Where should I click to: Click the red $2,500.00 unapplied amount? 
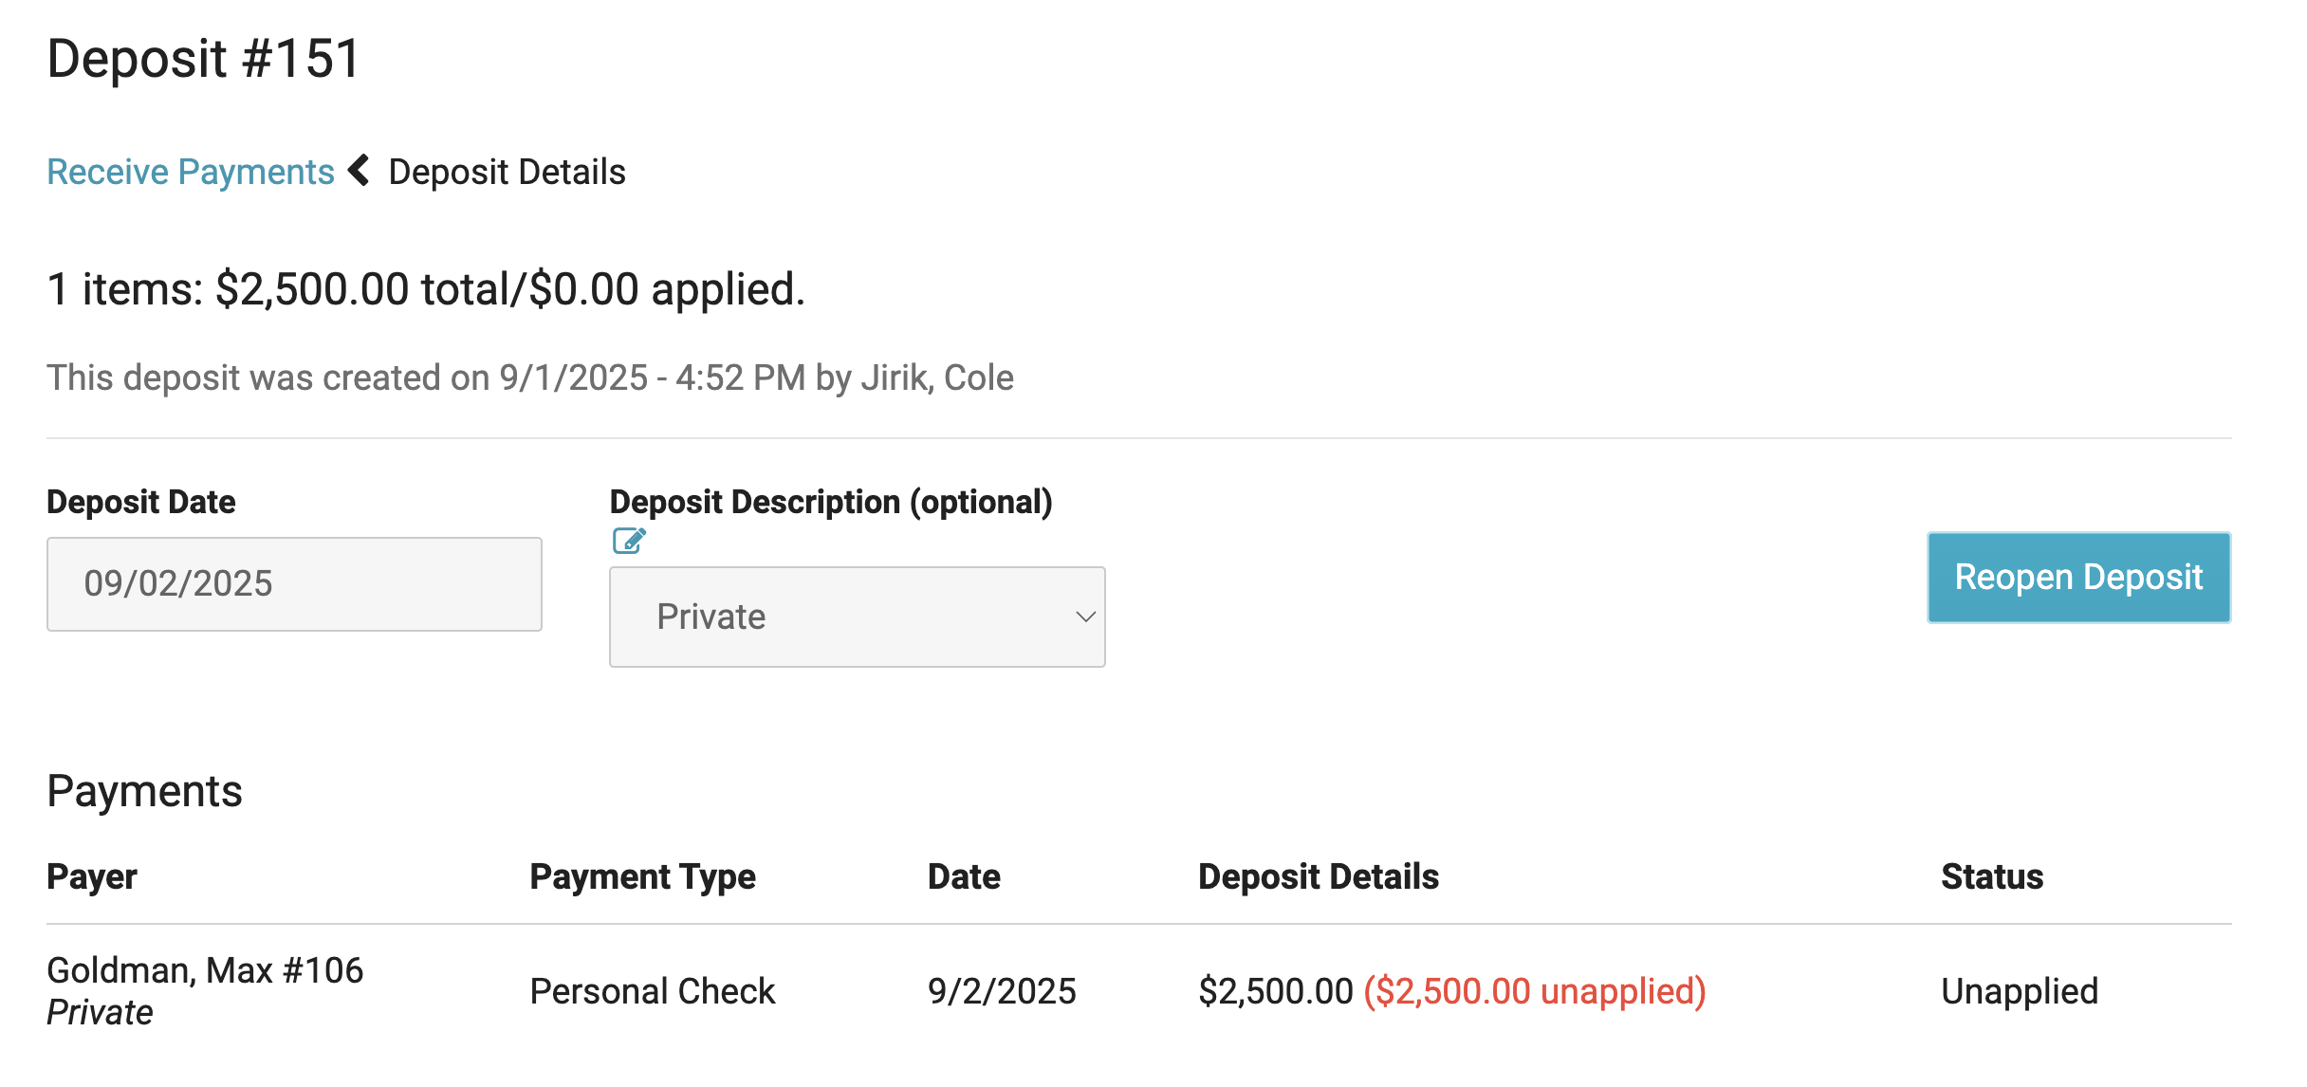(1534, 991)
